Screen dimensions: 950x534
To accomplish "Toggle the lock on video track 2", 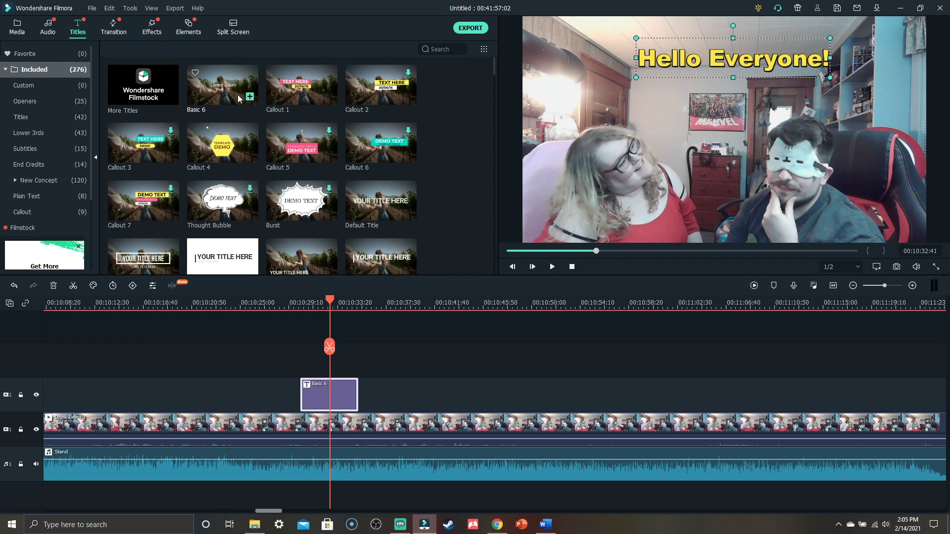I will (x=21, y=395).
